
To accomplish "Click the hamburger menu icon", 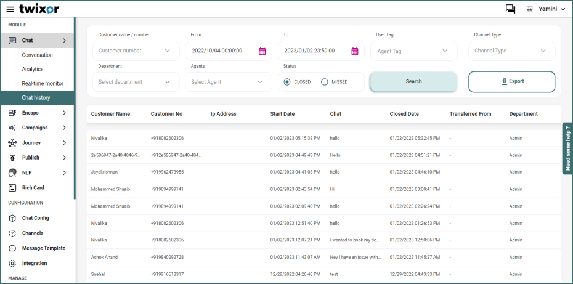I will 10,9.
